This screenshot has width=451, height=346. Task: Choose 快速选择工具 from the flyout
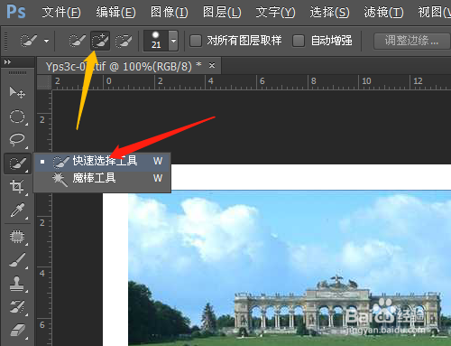pos(102,161)
